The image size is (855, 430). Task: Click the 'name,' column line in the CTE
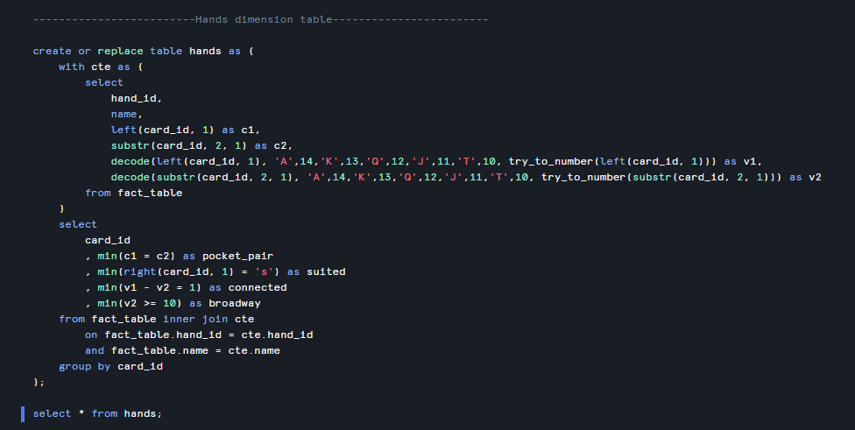point(127,114)
